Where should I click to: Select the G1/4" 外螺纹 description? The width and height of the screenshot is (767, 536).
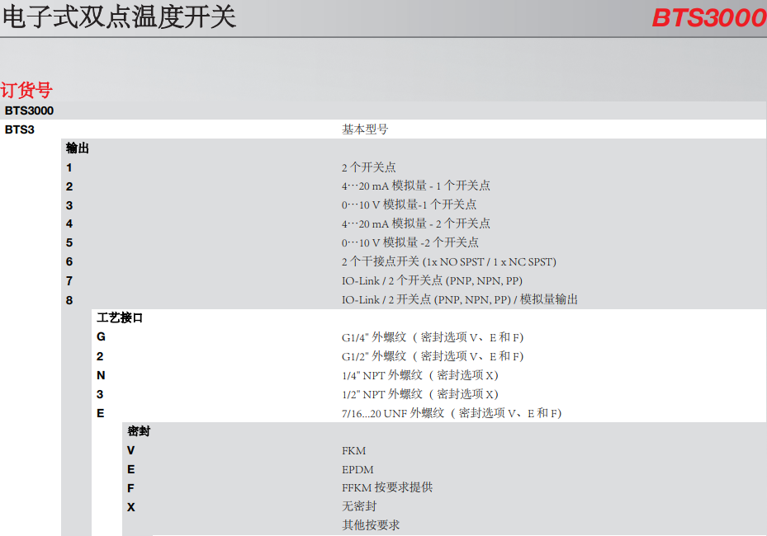click(433, 337)
